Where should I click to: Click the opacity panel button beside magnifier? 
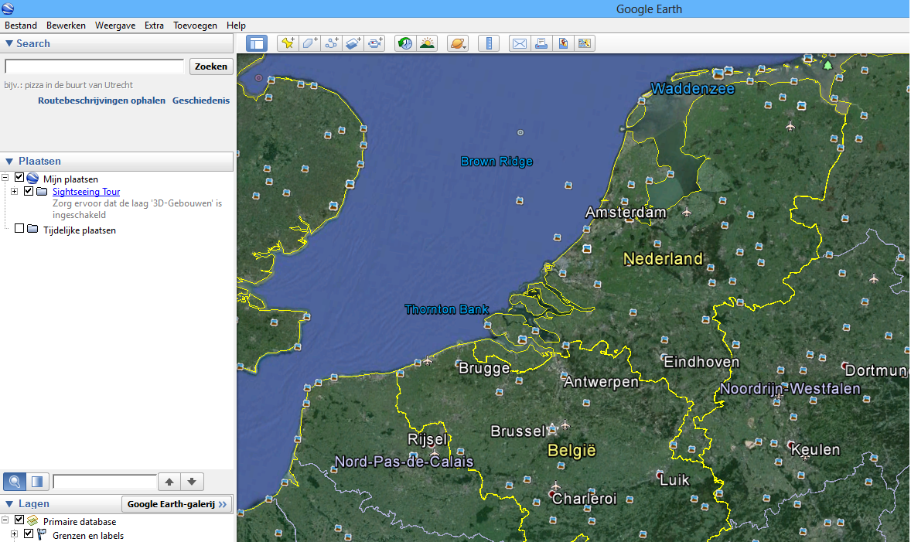(x=36, y=482)
